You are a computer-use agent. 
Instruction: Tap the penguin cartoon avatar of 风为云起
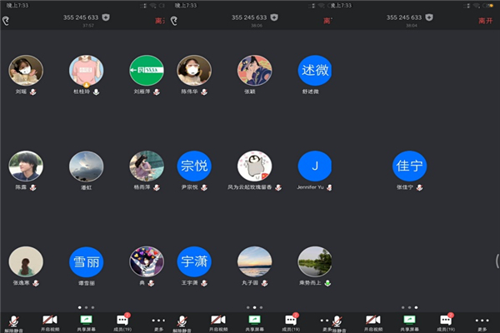point(254,166)
